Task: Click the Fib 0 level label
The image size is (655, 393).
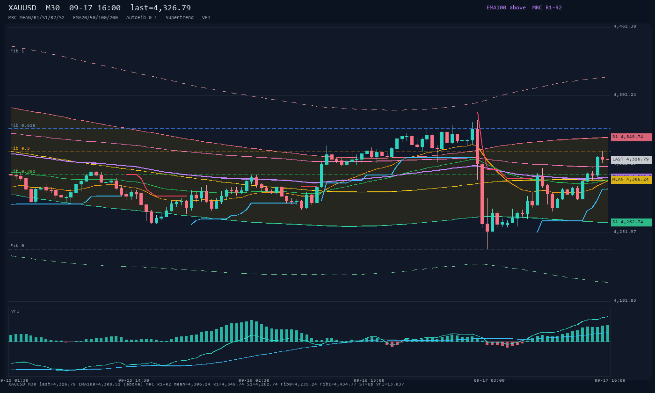Action: pyautogui.click(x=17, y=246)
